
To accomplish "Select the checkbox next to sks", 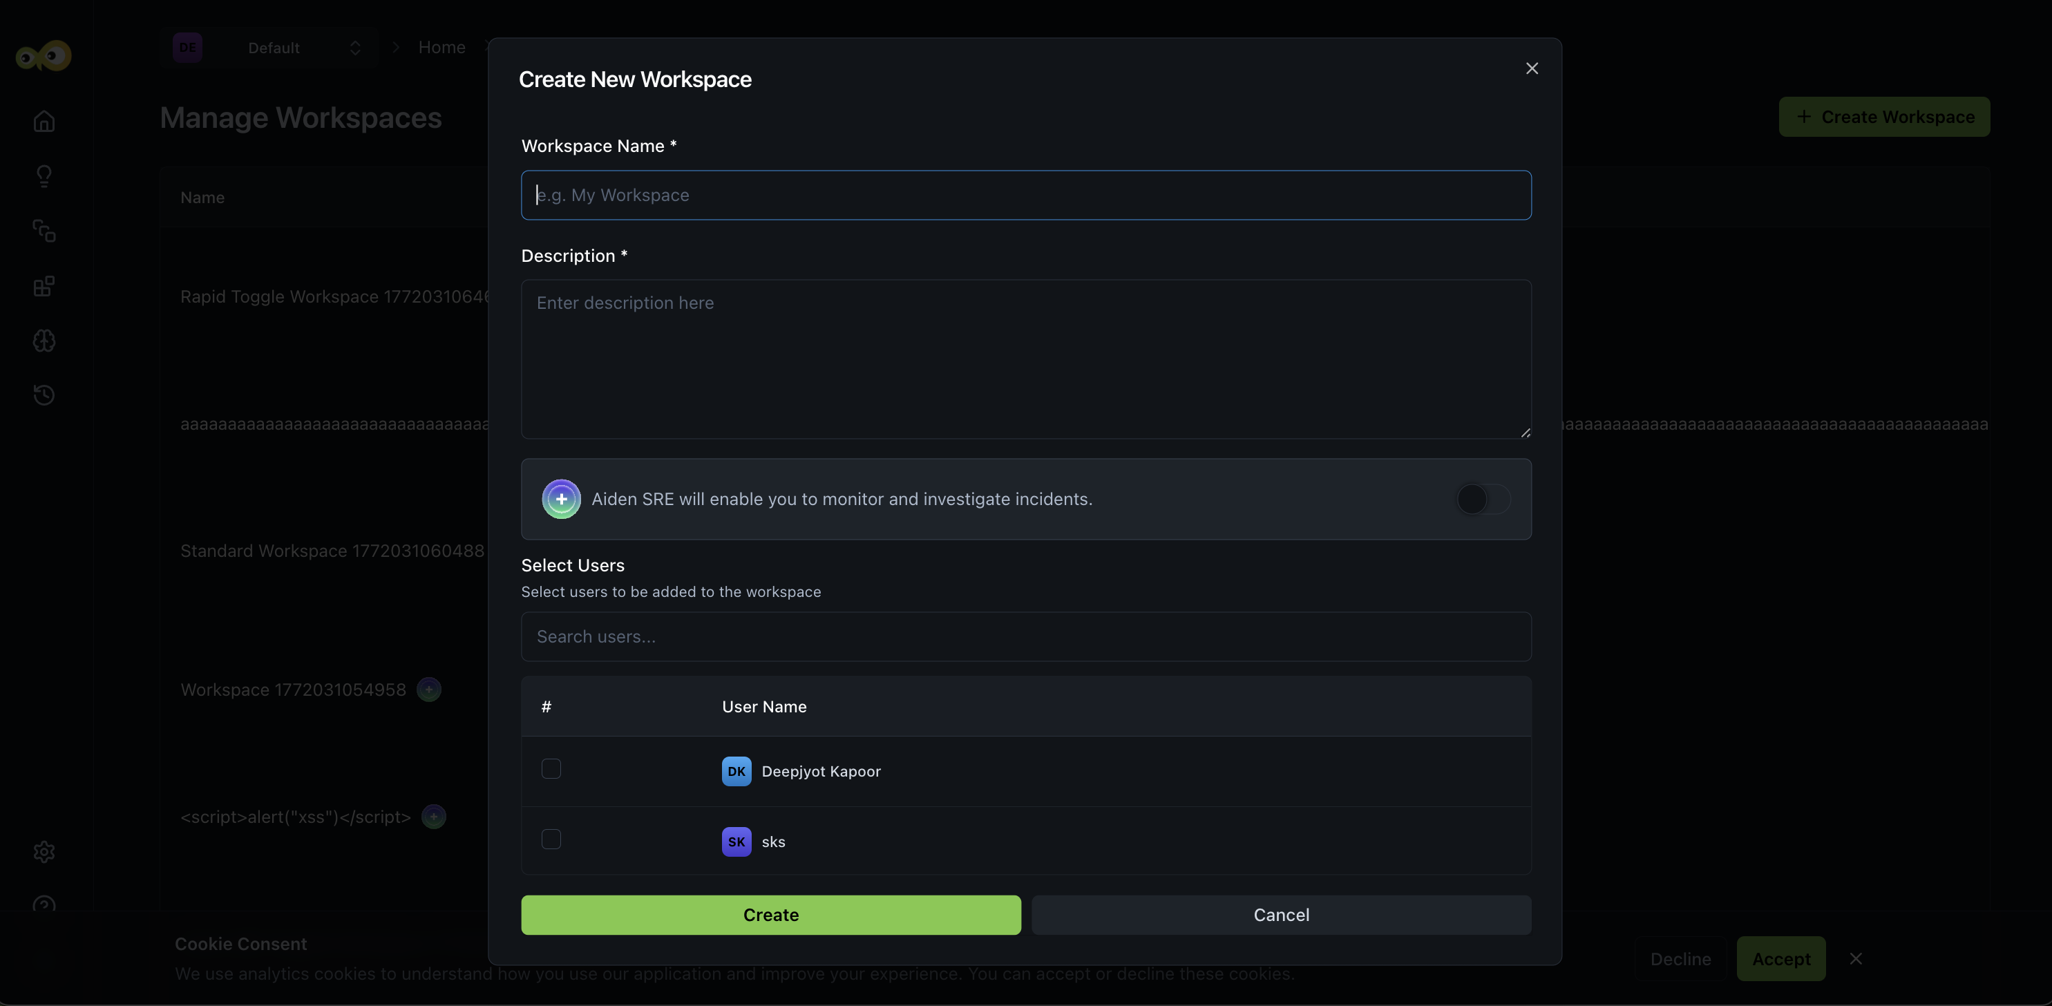I will coord(551,839).
